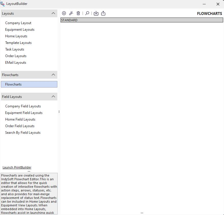Collapse the Field Layouts section
The image size is (224, 215).
pyautogui.click(x=53, y=96)
